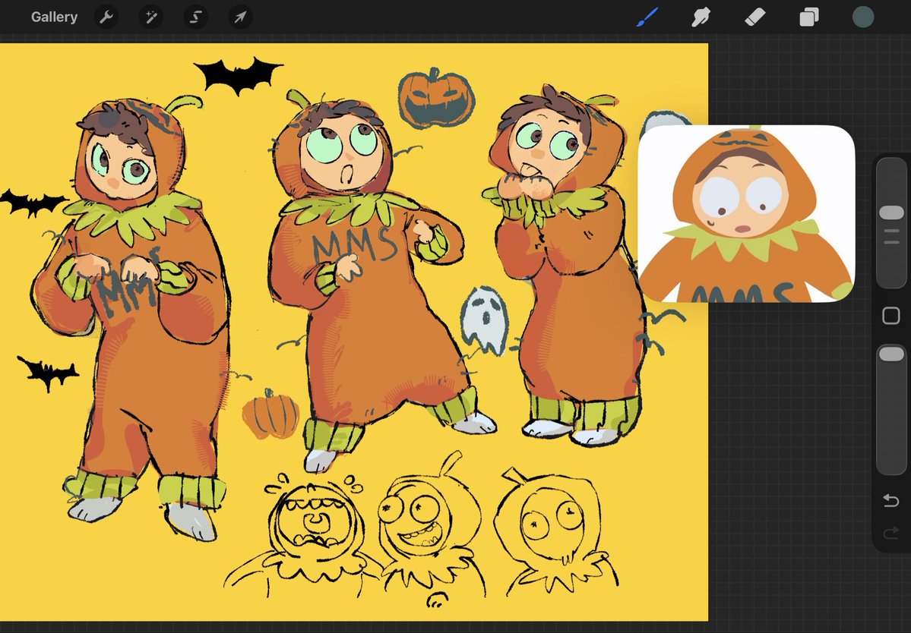Activate the Transform arrow tool
Viewport: 911px width, 633px height.
[240, 17]
